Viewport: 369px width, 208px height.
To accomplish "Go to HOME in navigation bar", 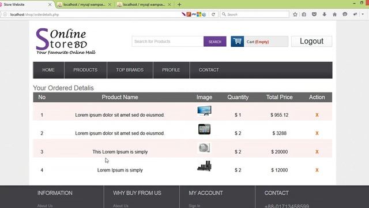I will click(x=48, y=70).
